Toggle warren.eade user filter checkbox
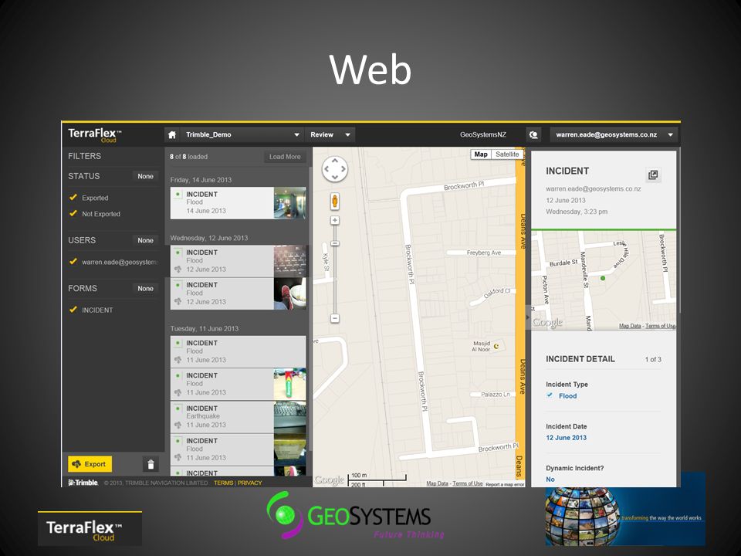 [x=73, y=262]
